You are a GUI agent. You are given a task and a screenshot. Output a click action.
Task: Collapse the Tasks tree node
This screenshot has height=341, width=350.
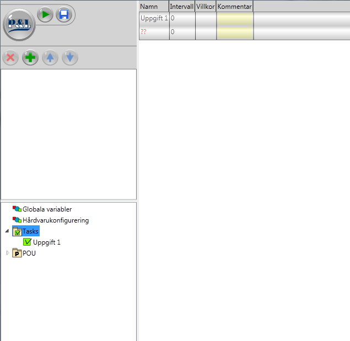(7, 231)
